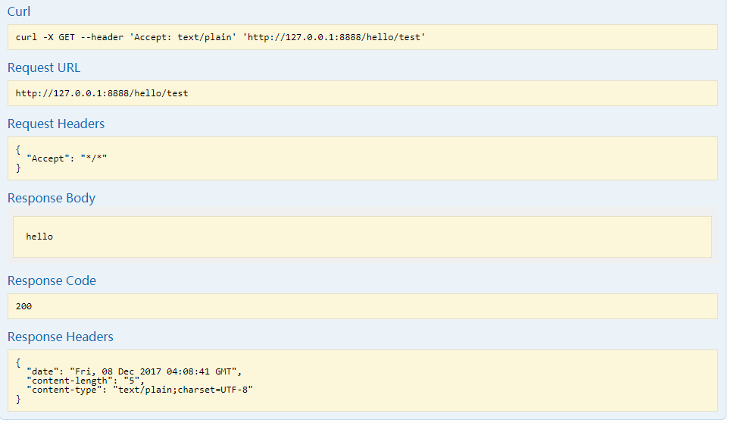Click the opening brace in Response Headers
Image resolution: width=731 pixels, height=423 pixels.
(x=18, y=362)
